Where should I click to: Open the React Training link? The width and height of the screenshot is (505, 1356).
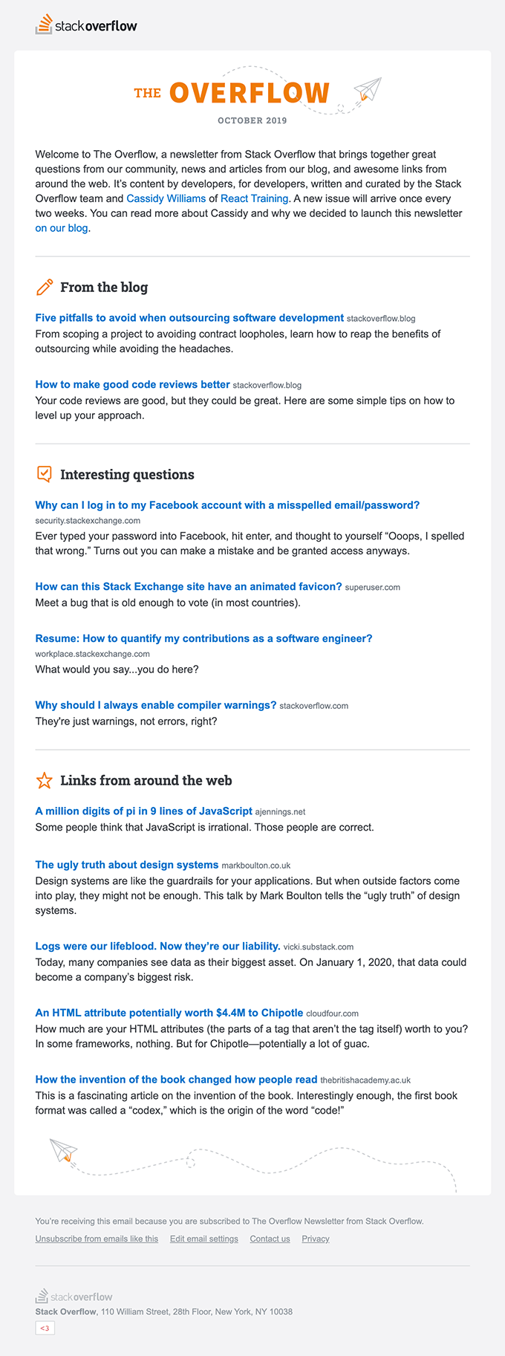click(254, 198)
